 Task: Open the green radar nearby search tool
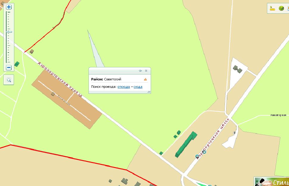(281, 8)
